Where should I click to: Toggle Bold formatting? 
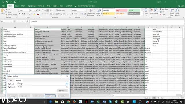pos(20,14)
